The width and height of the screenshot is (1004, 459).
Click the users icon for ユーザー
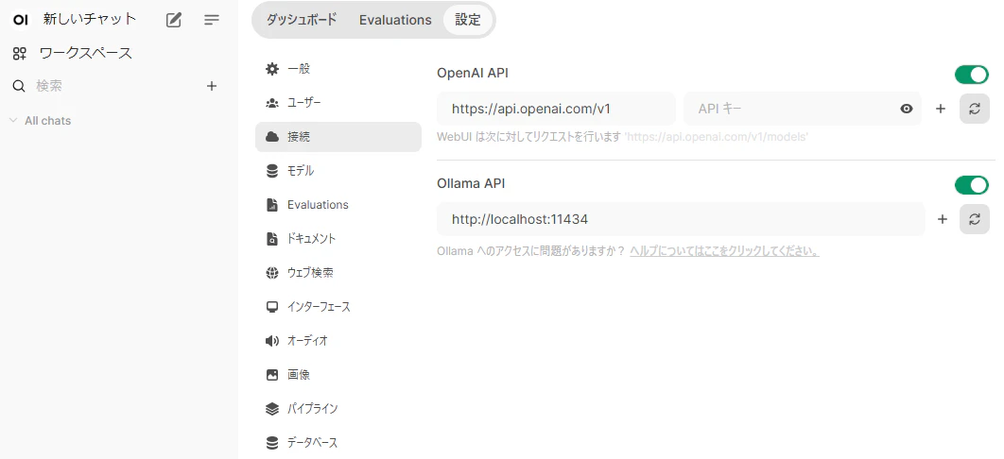point(272,103)
